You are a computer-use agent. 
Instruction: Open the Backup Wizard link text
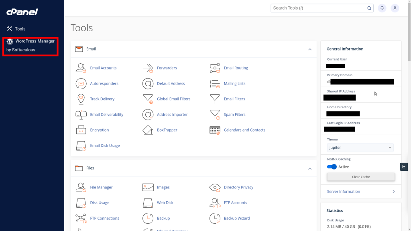pyautogui.click(x=237, y=218)
